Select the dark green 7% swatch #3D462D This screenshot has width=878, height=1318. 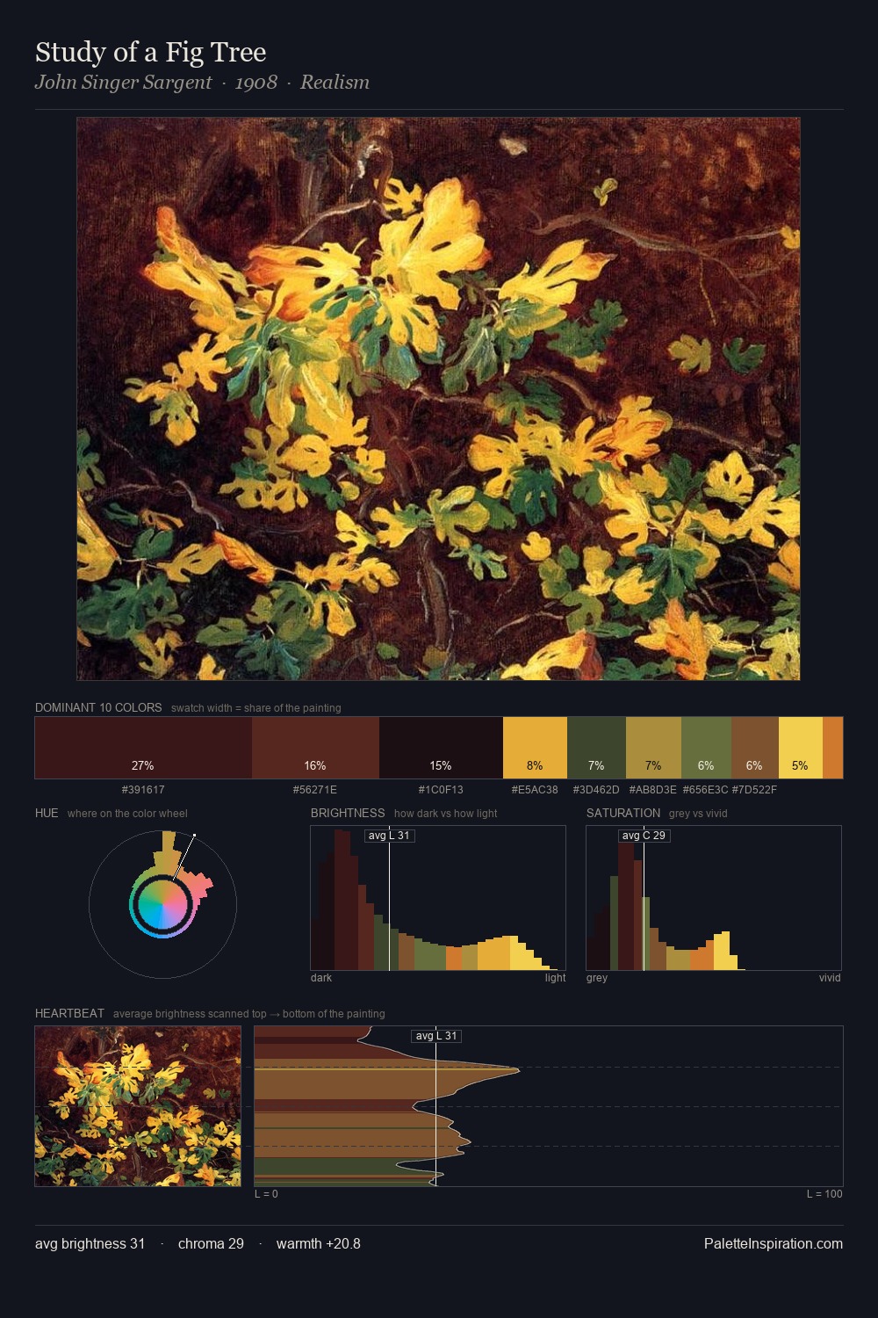click(596, 748)
